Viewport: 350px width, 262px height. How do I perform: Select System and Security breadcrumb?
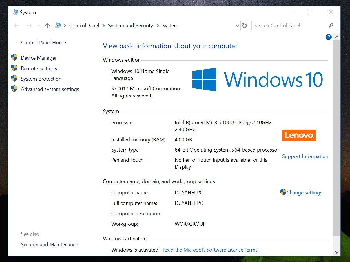click(130, 26)
